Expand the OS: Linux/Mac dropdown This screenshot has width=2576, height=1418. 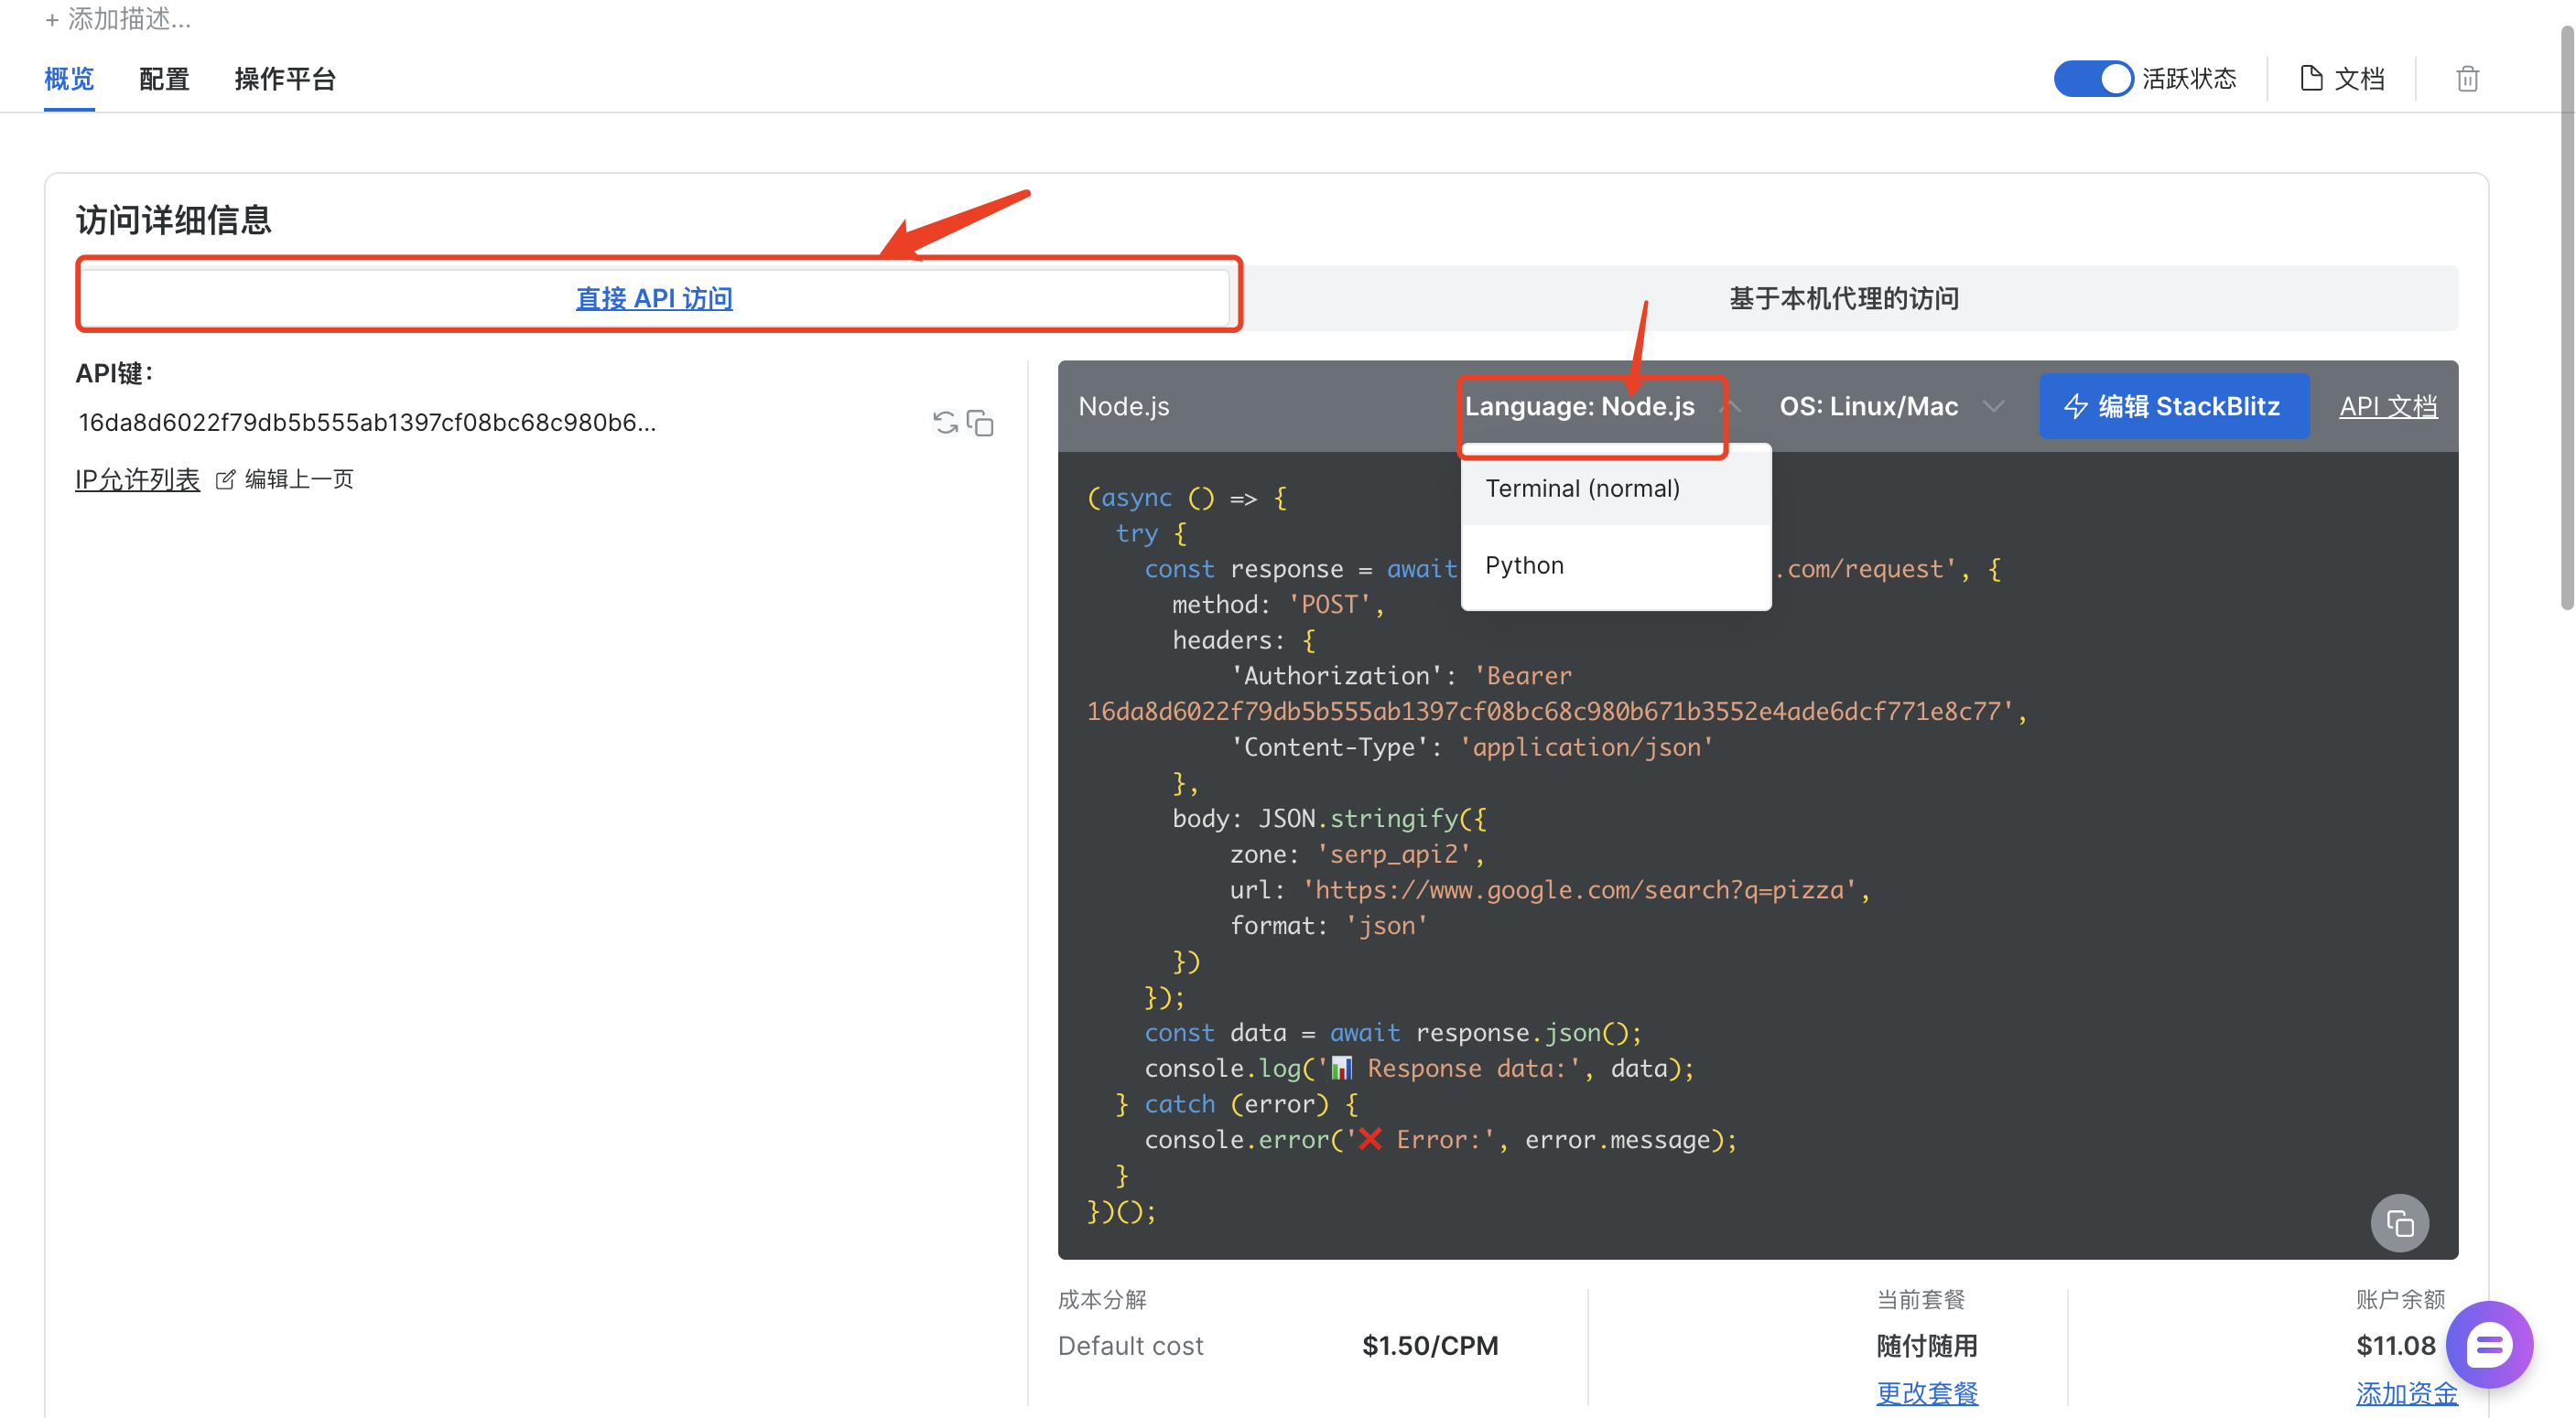[1890, 407]
